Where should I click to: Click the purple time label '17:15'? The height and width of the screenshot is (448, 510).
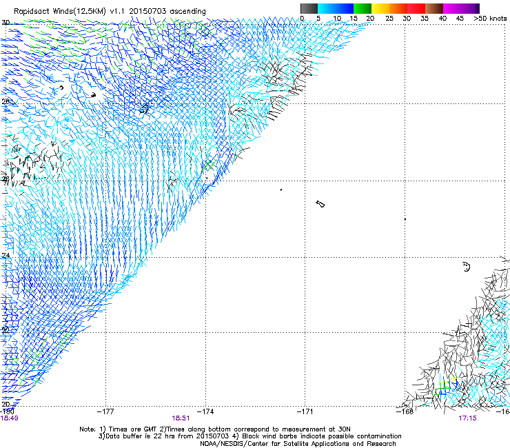[x=467, y=418]
